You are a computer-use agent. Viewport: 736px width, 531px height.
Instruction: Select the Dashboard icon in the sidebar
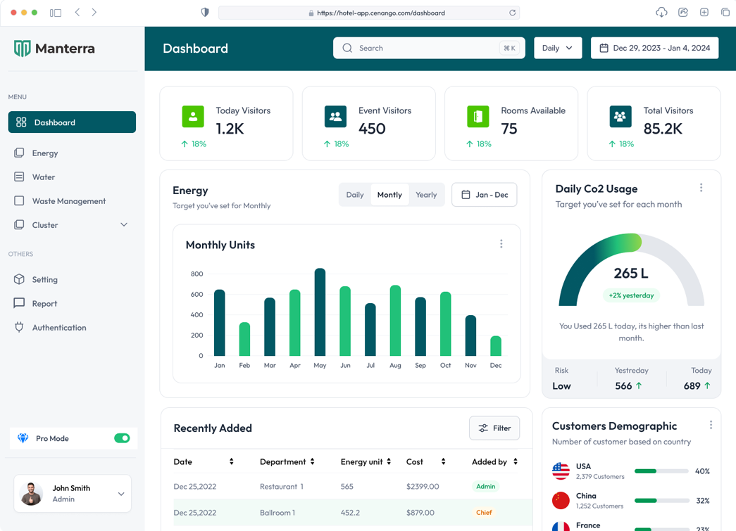[22, 122]
